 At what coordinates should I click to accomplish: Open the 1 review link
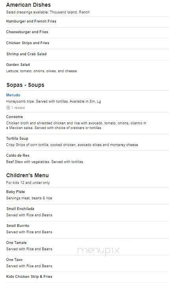pyautogui.click(x=18, y=108)
